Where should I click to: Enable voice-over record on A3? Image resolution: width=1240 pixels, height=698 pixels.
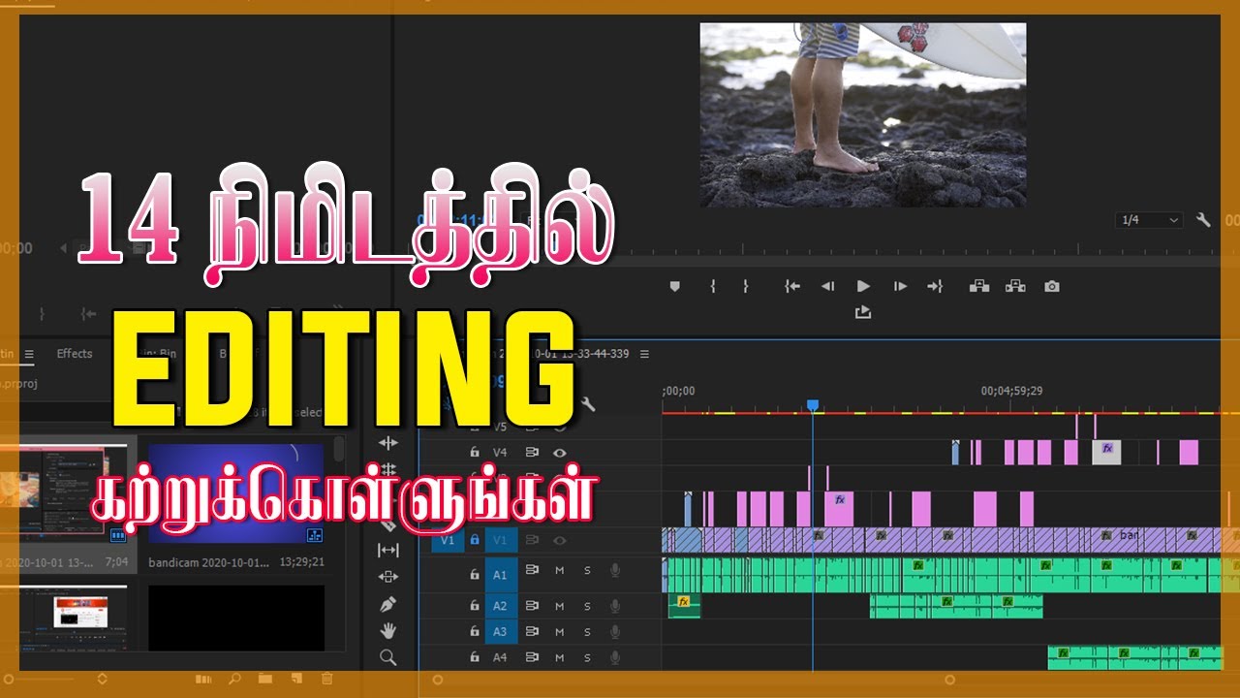click(614, 631)
